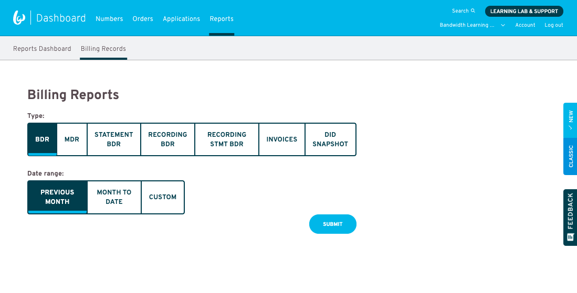Switch to the New interface side tab
Viewport: 577px width, 293px height.
[570, 121]
